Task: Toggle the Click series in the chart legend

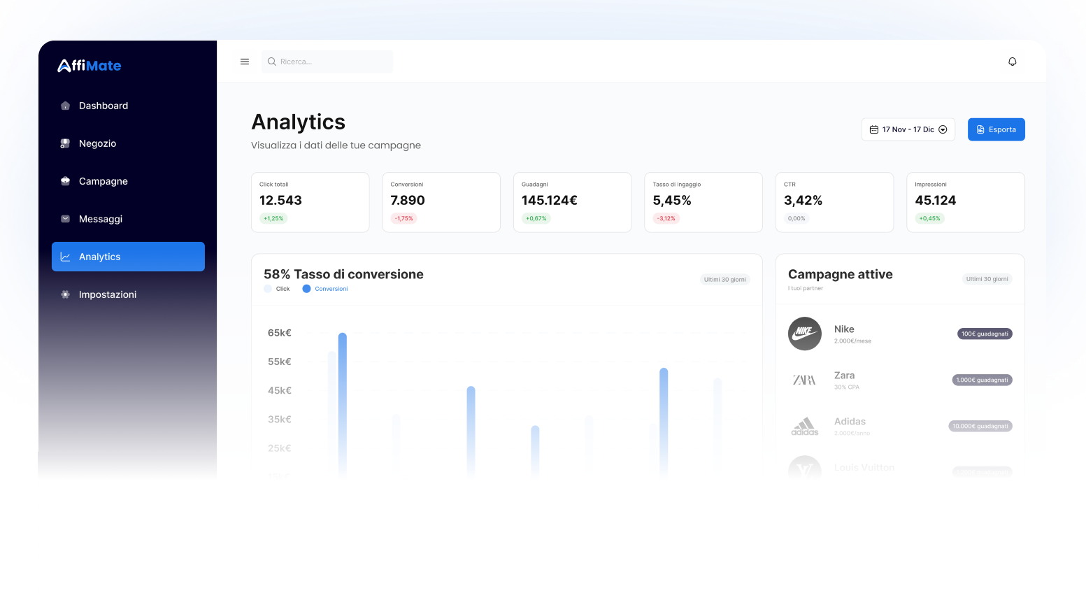Action: tap(276, 288)
